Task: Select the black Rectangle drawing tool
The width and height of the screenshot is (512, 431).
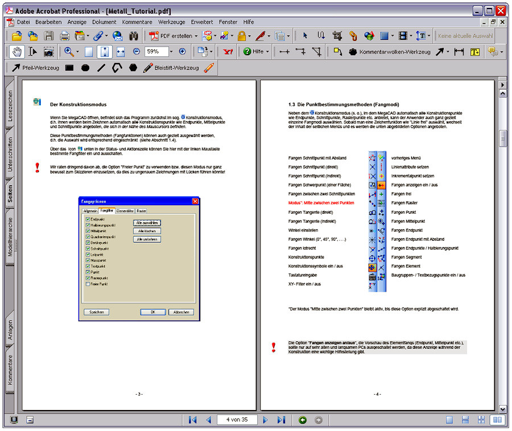Action: tap(69, 68)
